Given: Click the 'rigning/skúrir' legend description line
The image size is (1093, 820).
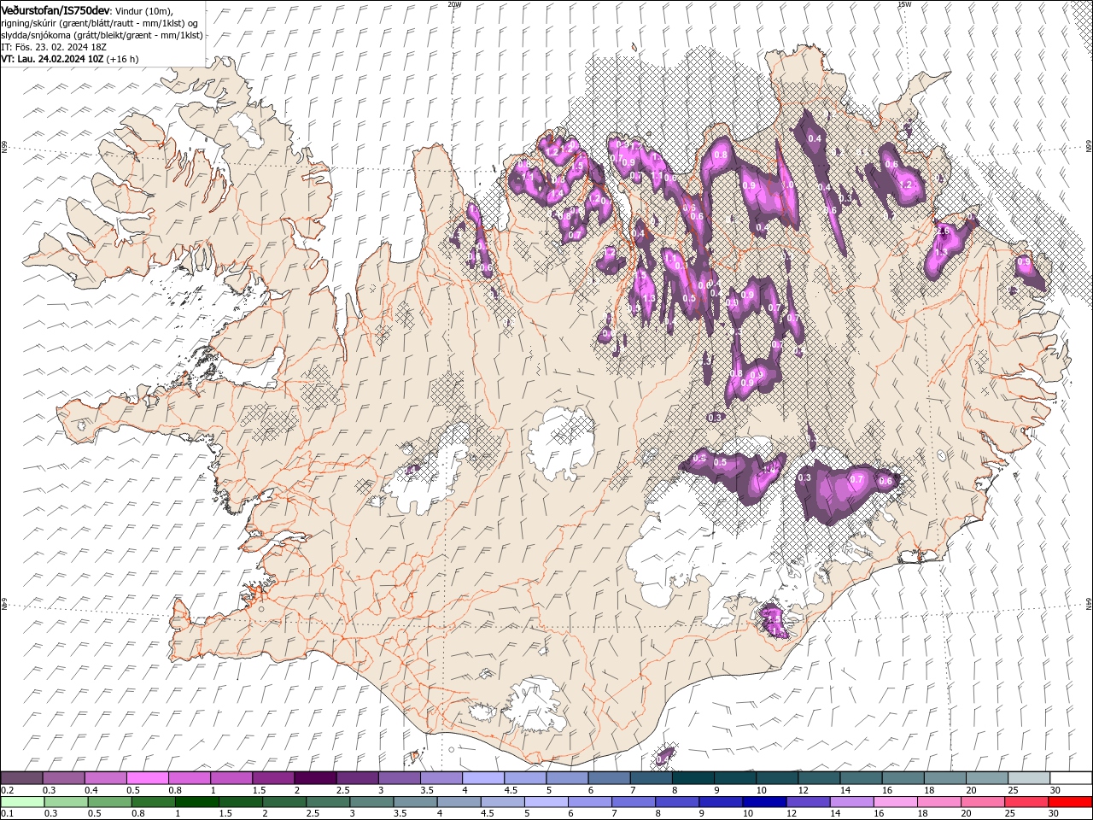Looking at the screenshot, I should click(101, 22).
